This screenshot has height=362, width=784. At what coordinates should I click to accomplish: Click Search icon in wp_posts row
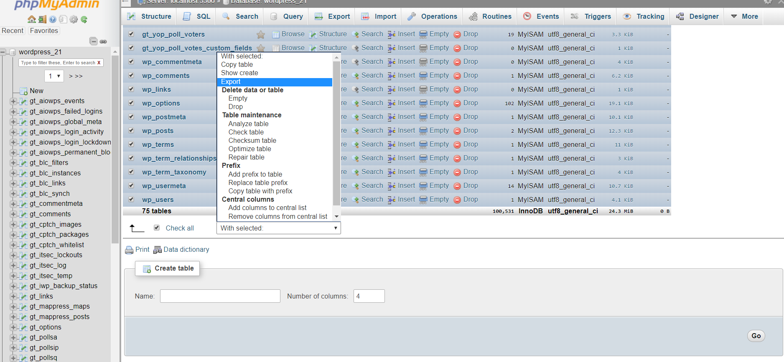[356, 131]
